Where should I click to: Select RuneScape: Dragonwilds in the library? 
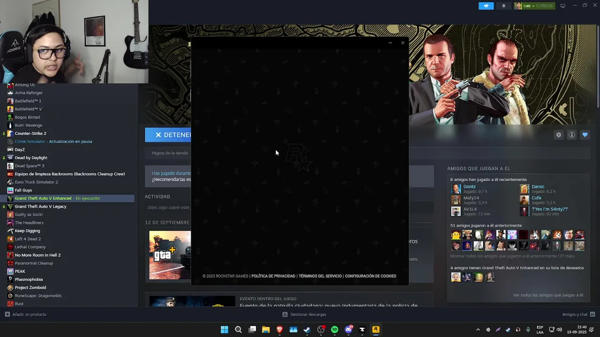pos(38,296)
